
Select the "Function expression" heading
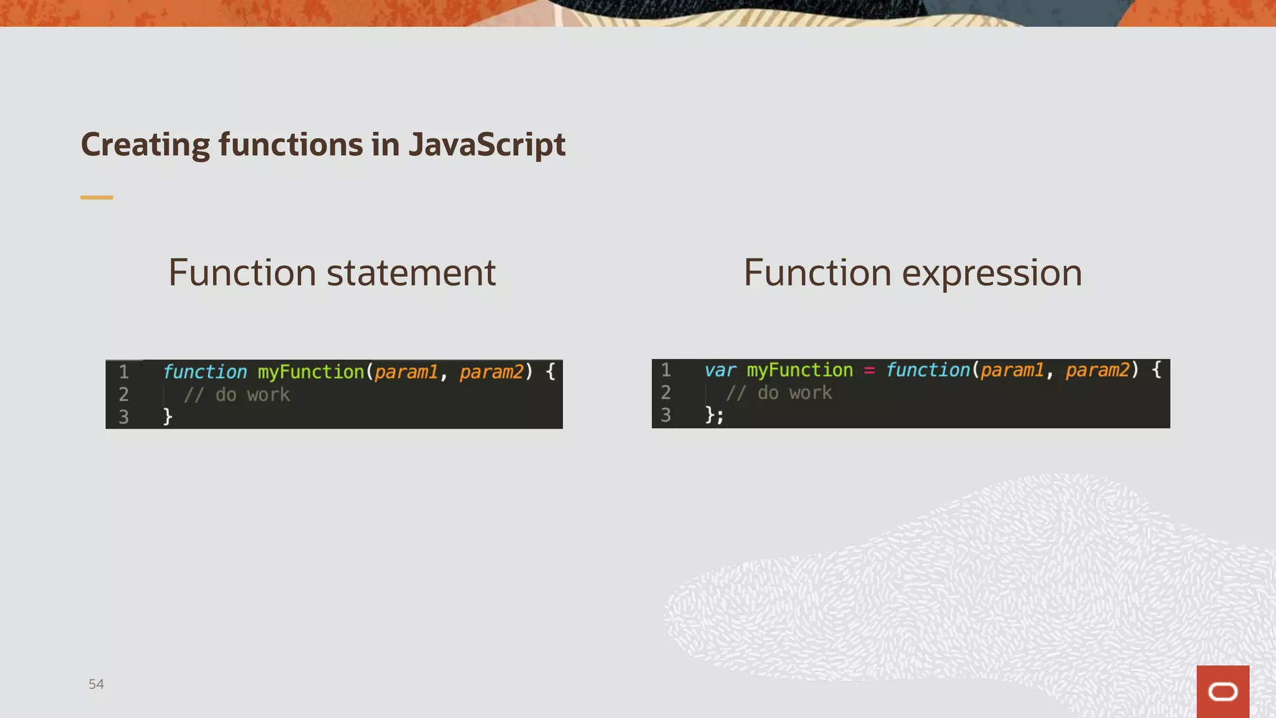click(913, 272)
